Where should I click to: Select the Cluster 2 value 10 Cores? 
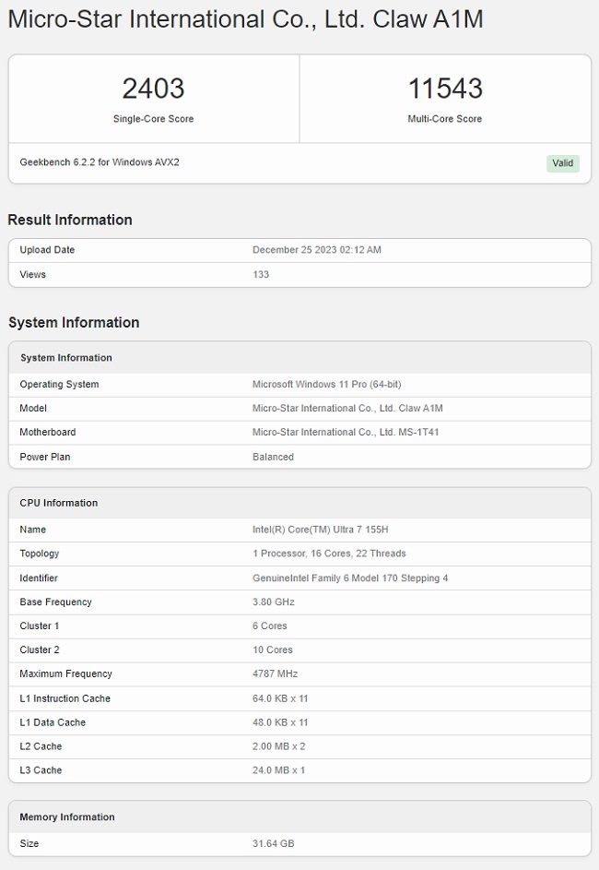(273, 650)
